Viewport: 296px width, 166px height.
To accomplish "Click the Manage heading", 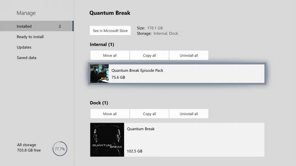I will point(25,13).
